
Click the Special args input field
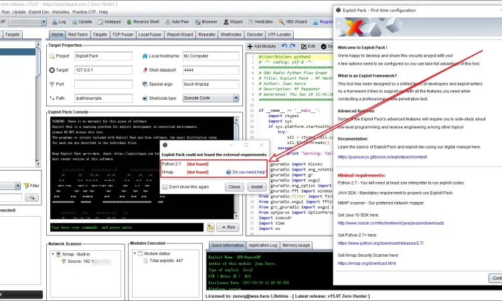211,84
